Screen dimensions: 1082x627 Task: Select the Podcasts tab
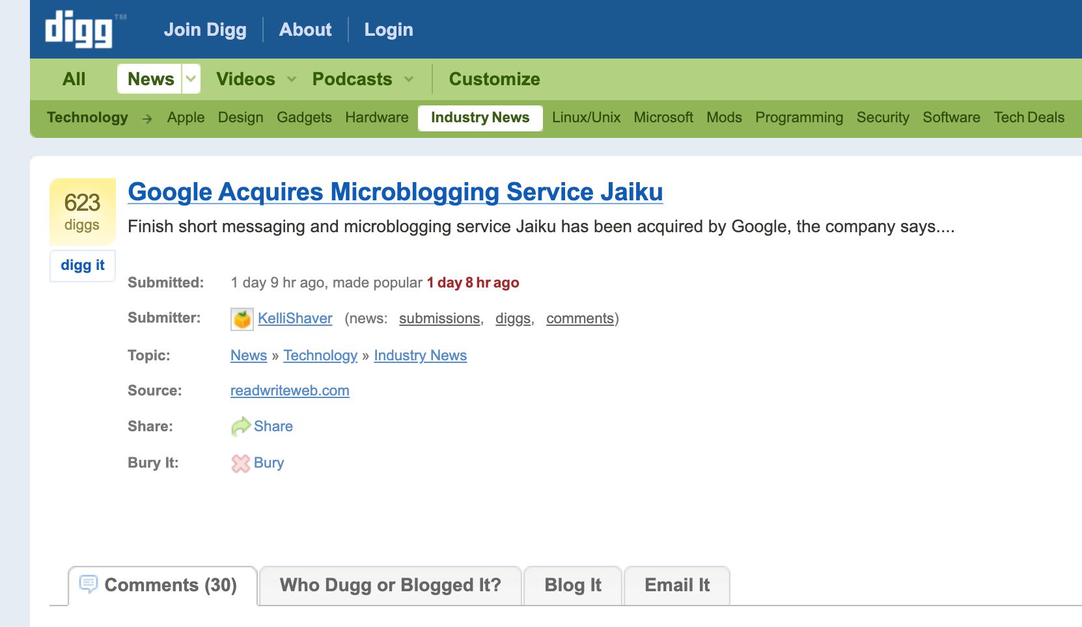(352, 79)
